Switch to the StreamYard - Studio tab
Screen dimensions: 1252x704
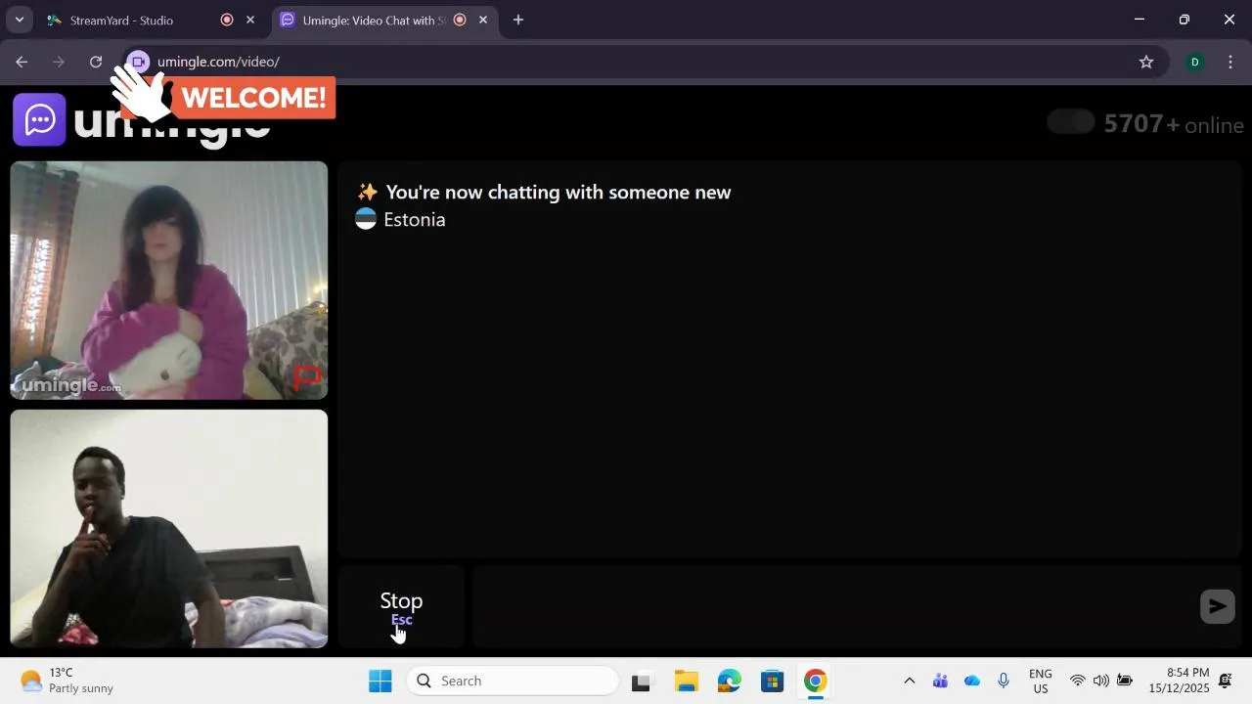(x=121, y=20)
